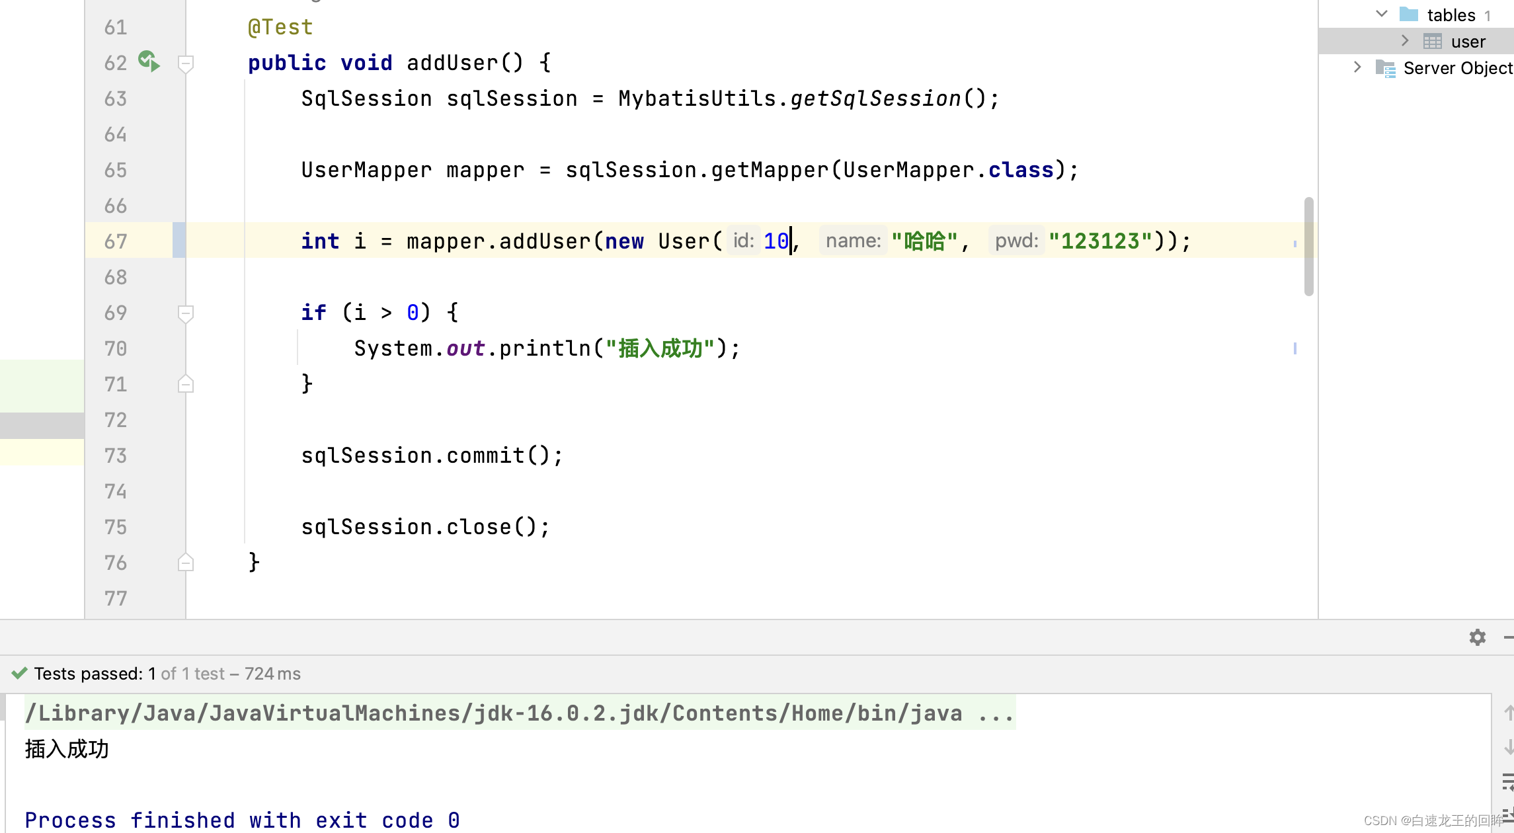Toggle the fold marker at line 76
Viewport: 1514px width, 833px height.
click(186, 562)
